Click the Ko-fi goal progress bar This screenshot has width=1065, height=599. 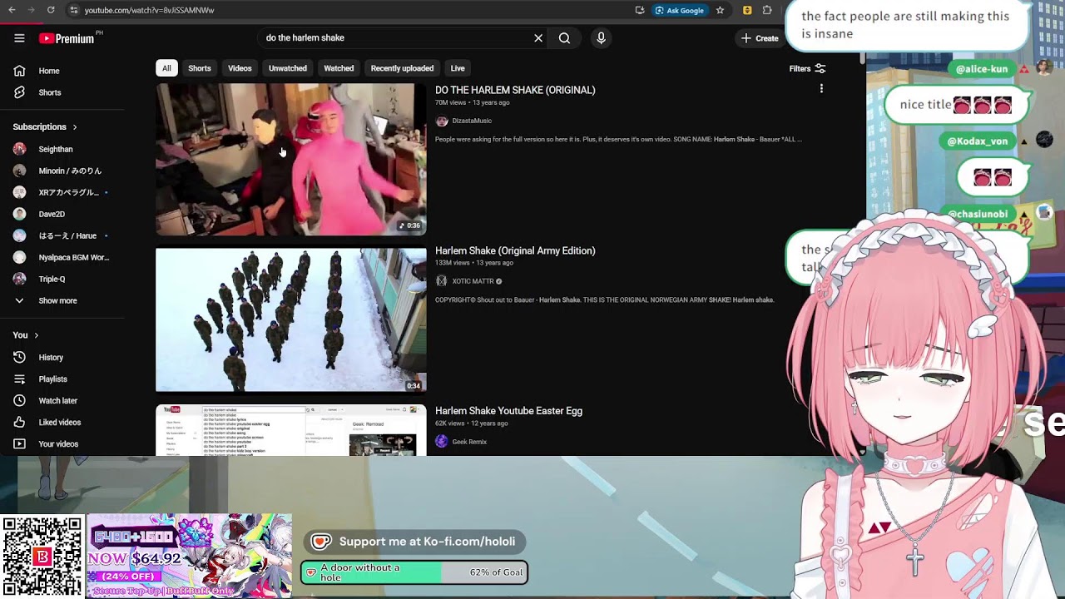pos(414,572)
